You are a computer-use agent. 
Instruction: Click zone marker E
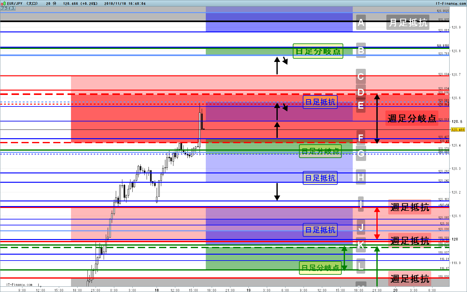point(361,105)
